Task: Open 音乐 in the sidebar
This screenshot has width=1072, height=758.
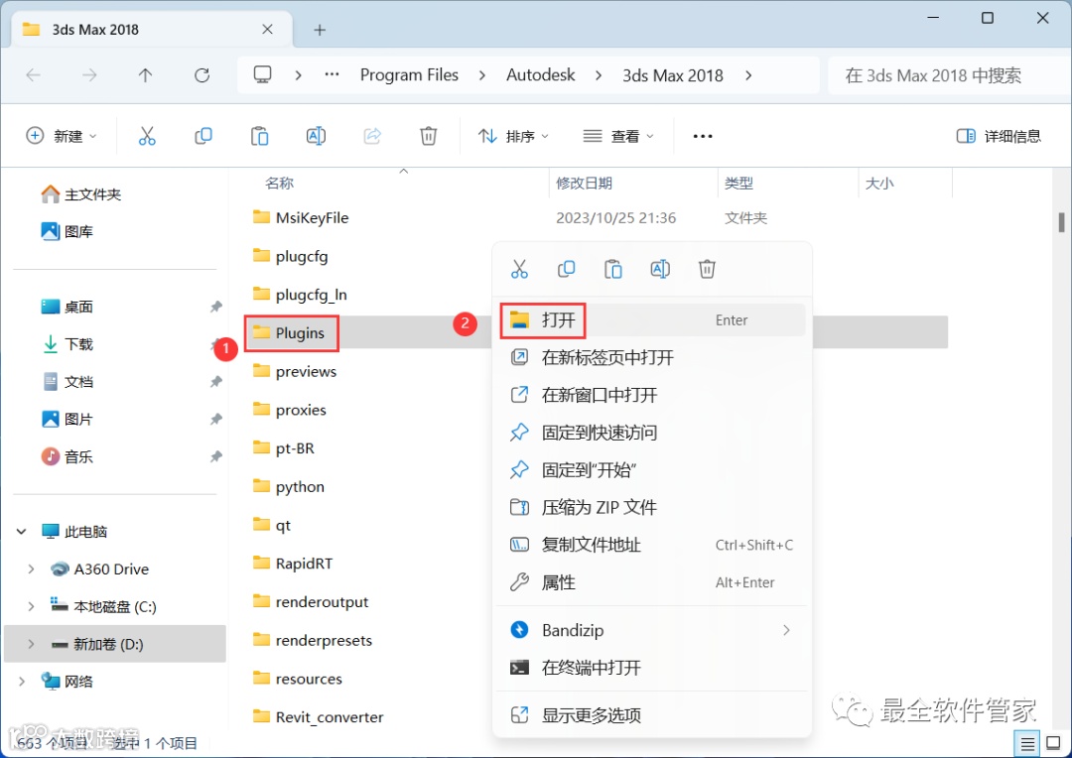Action: (67, 456)
